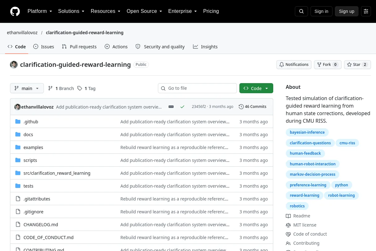This screenshot has width=376, height=251.
Task: Open the main branch selector
Action: tap(27, 88)
